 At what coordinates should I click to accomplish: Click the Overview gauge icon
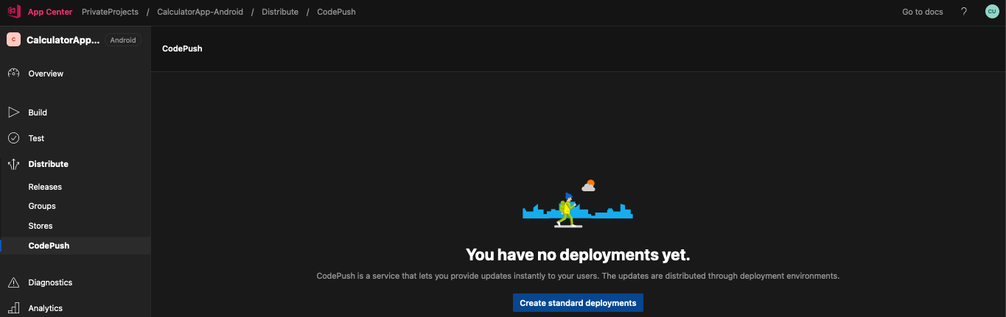(13, 74)
